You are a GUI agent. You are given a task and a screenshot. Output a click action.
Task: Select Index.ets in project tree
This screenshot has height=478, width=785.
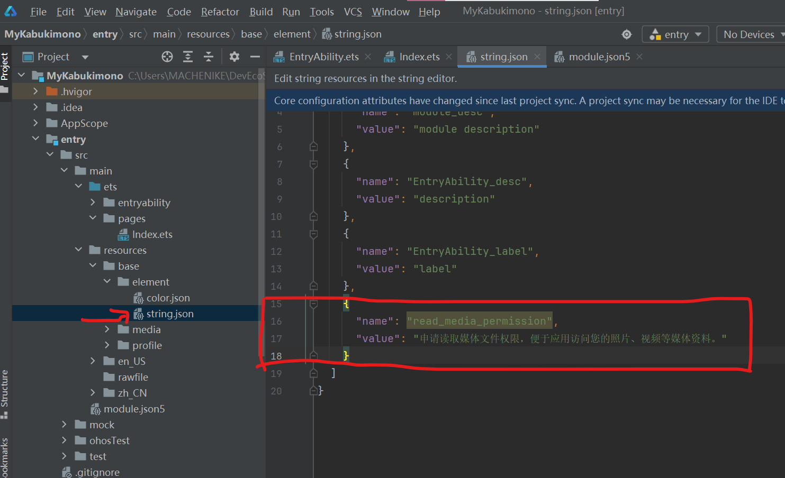click(x=152, y=234)
